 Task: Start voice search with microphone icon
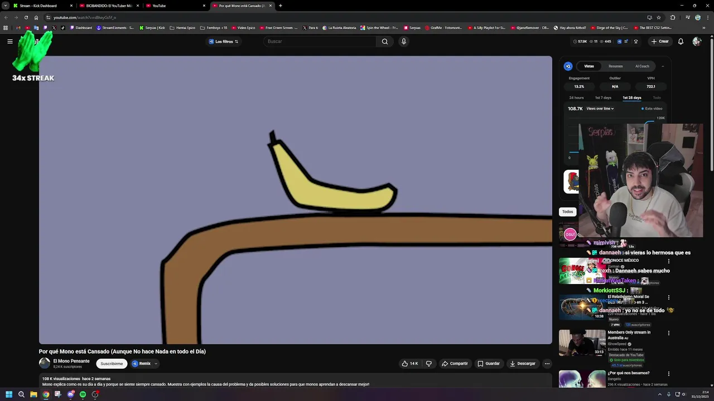click(404, 41)
